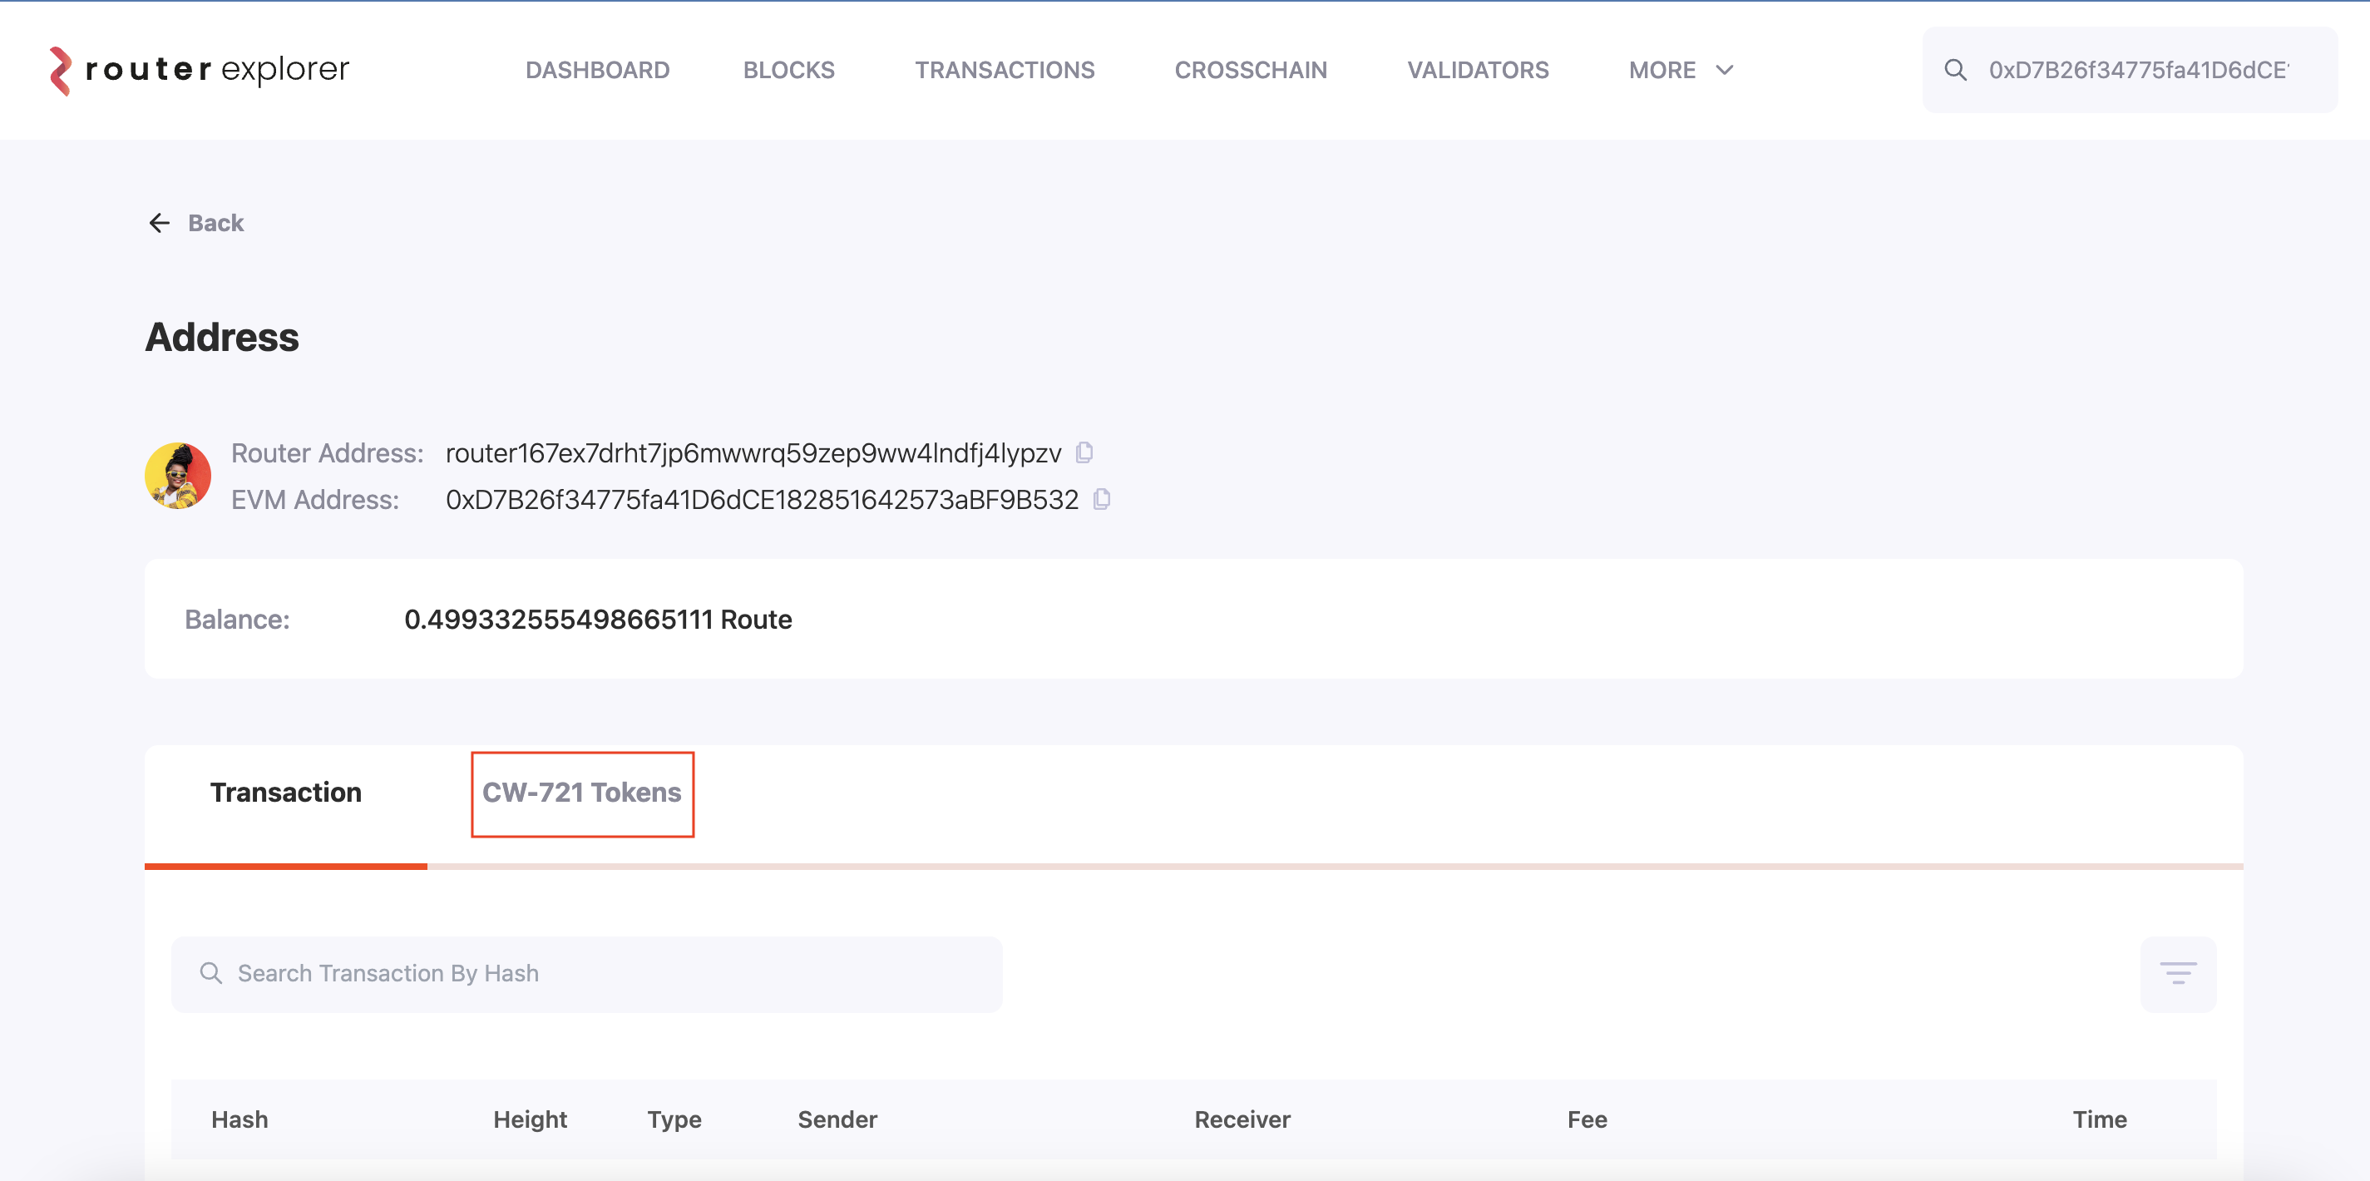
Task: Click the Height column header
Action: 530,1119
